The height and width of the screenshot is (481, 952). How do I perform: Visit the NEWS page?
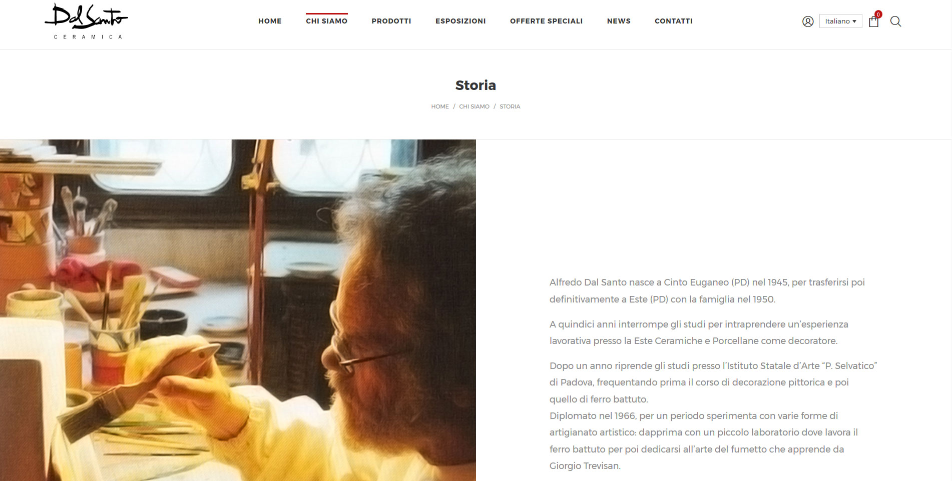click(619, 21)
